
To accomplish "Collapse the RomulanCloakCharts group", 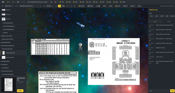I will pos(13,46).
